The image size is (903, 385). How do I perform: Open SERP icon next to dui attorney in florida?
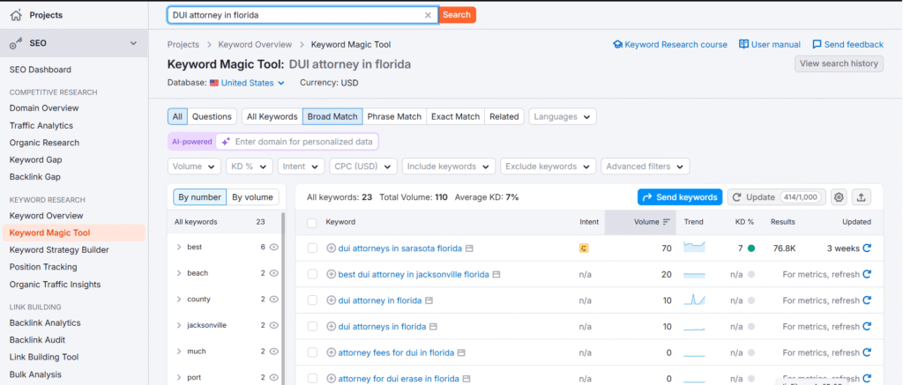point(429,300)
